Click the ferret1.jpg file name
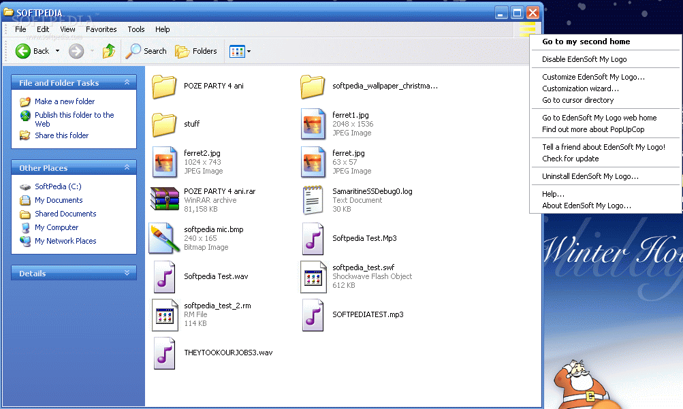The width and height of the screenshot is (683, 409). pos(350,115)
